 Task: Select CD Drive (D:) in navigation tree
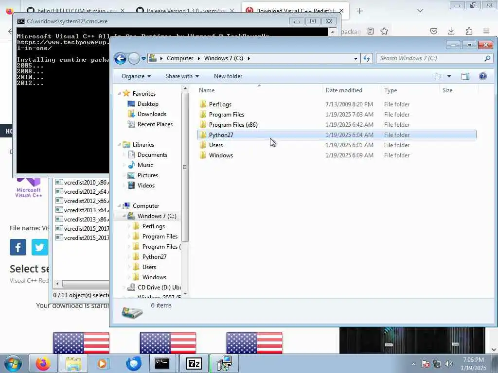click(x=159, y=288)
